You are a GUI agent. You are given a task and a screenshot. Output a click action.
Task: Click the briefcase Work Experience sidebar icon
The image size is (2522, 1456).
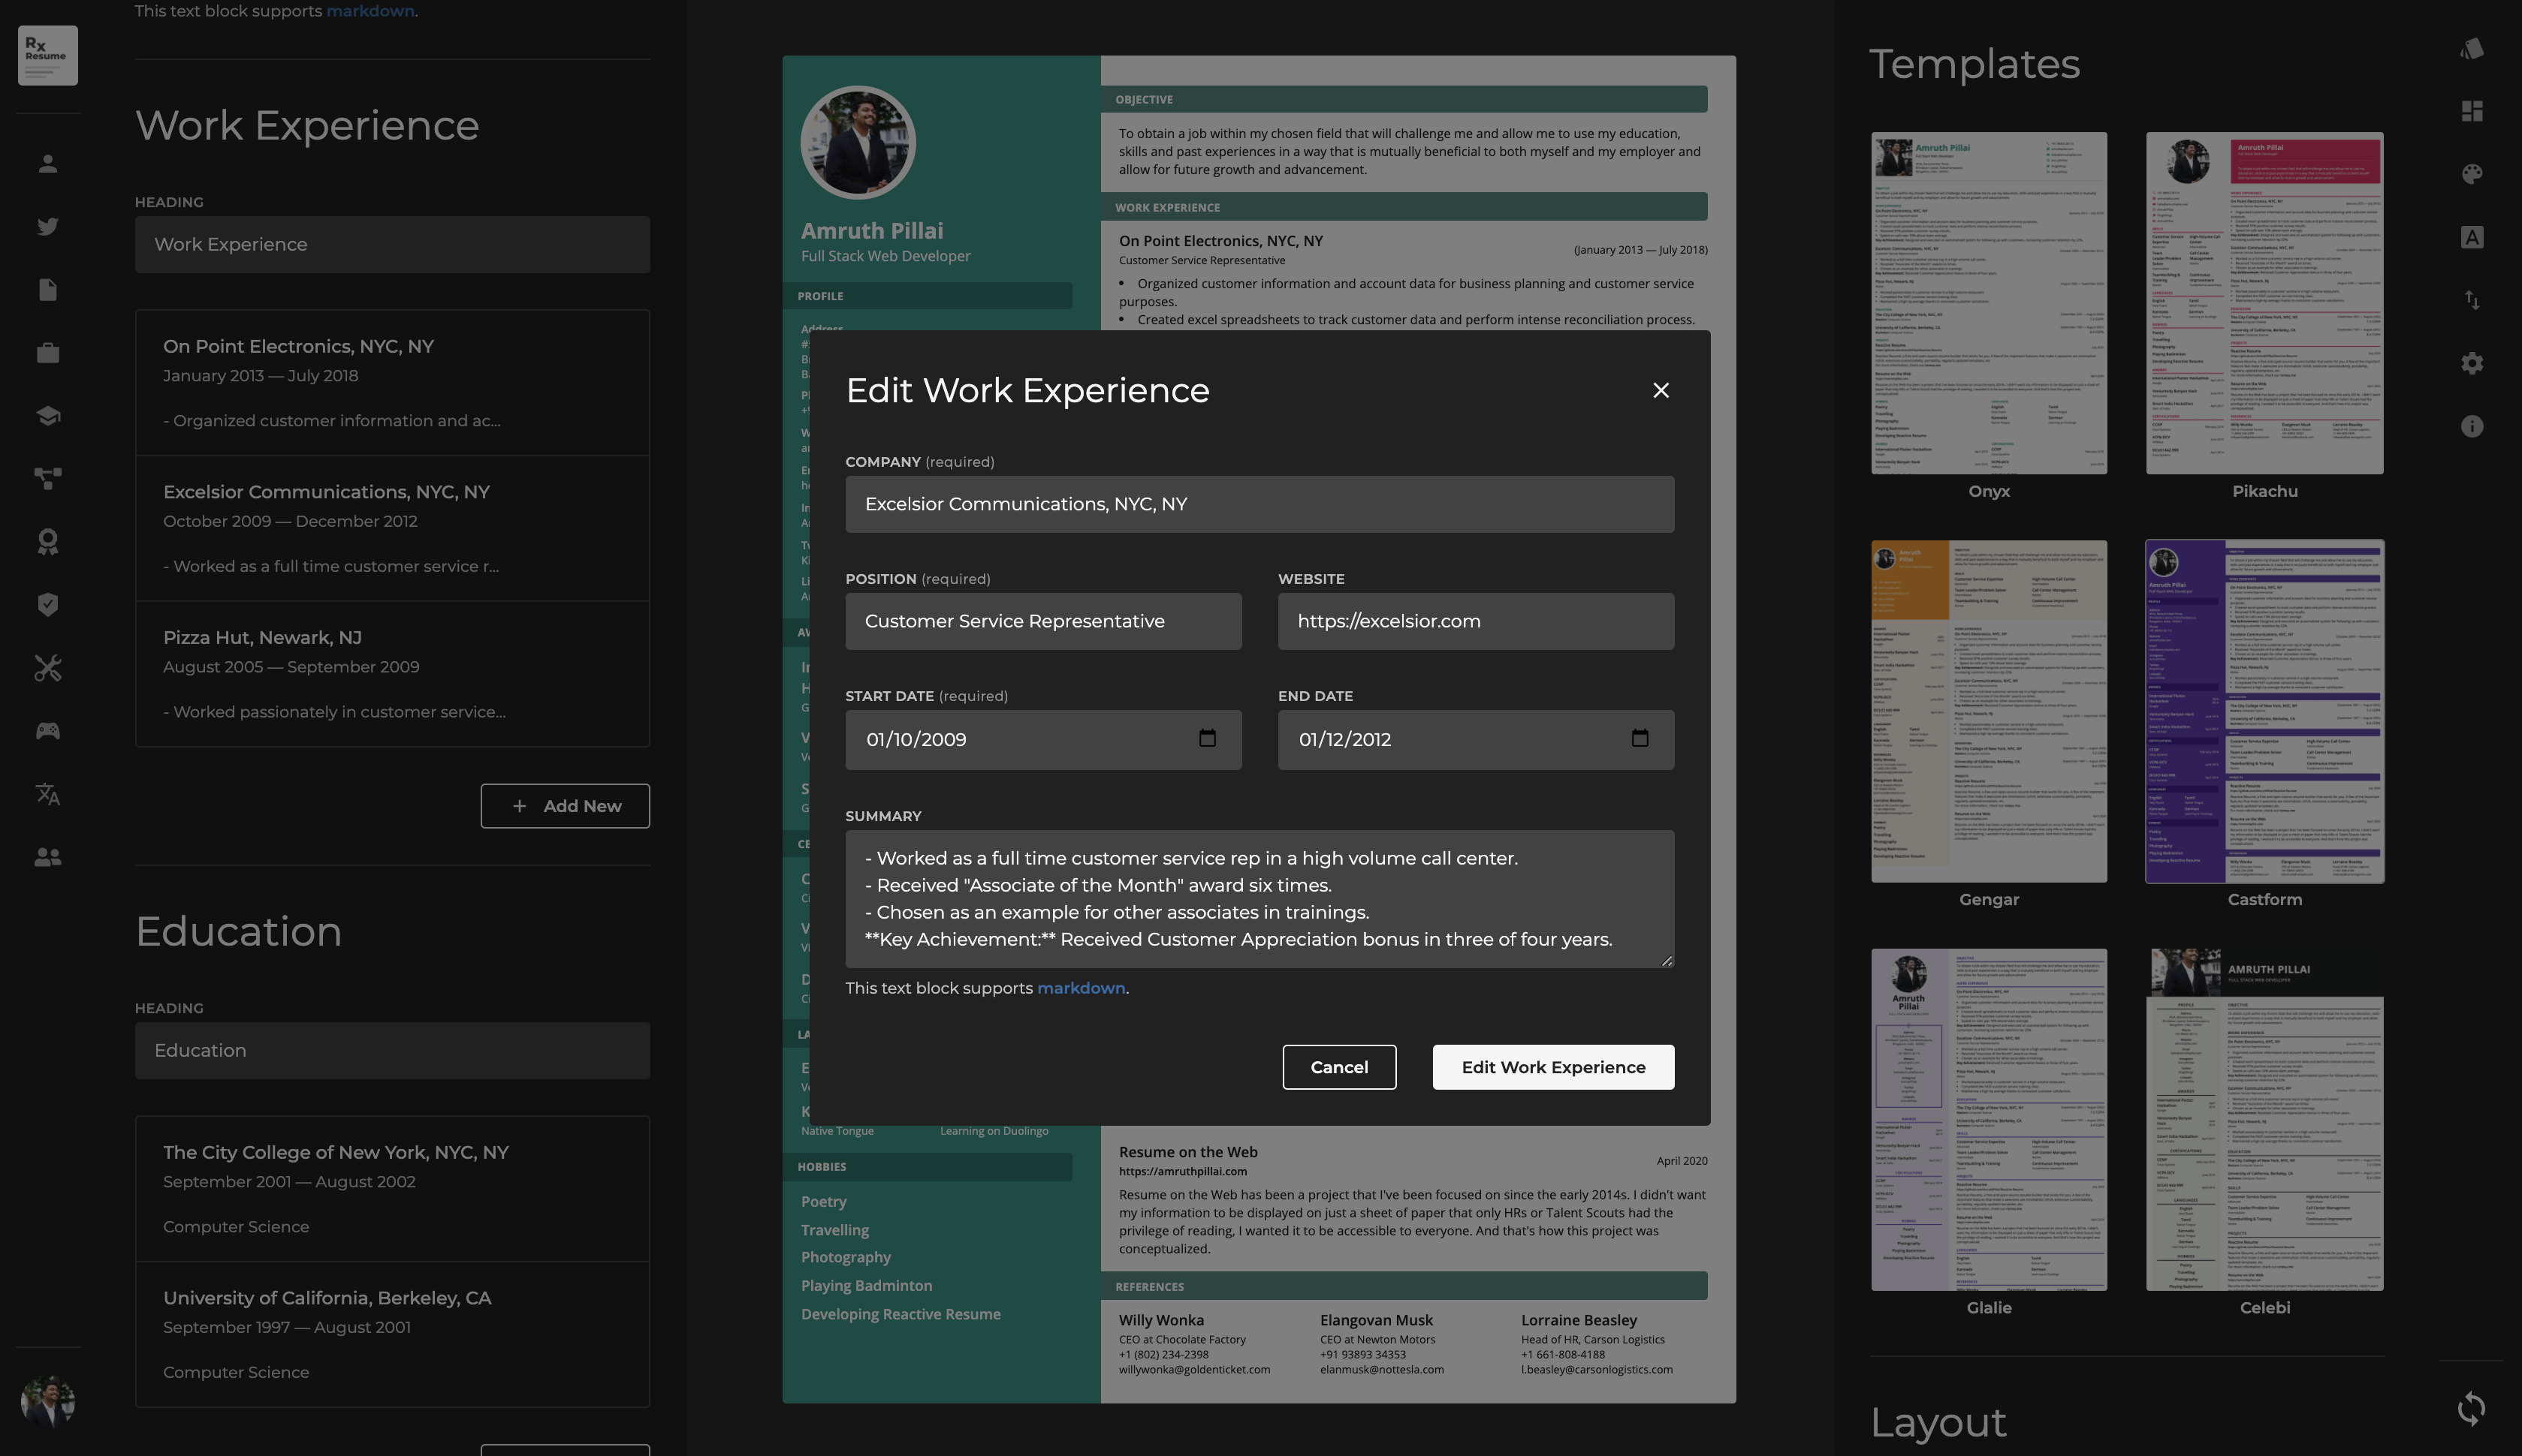tap(47, 353)
